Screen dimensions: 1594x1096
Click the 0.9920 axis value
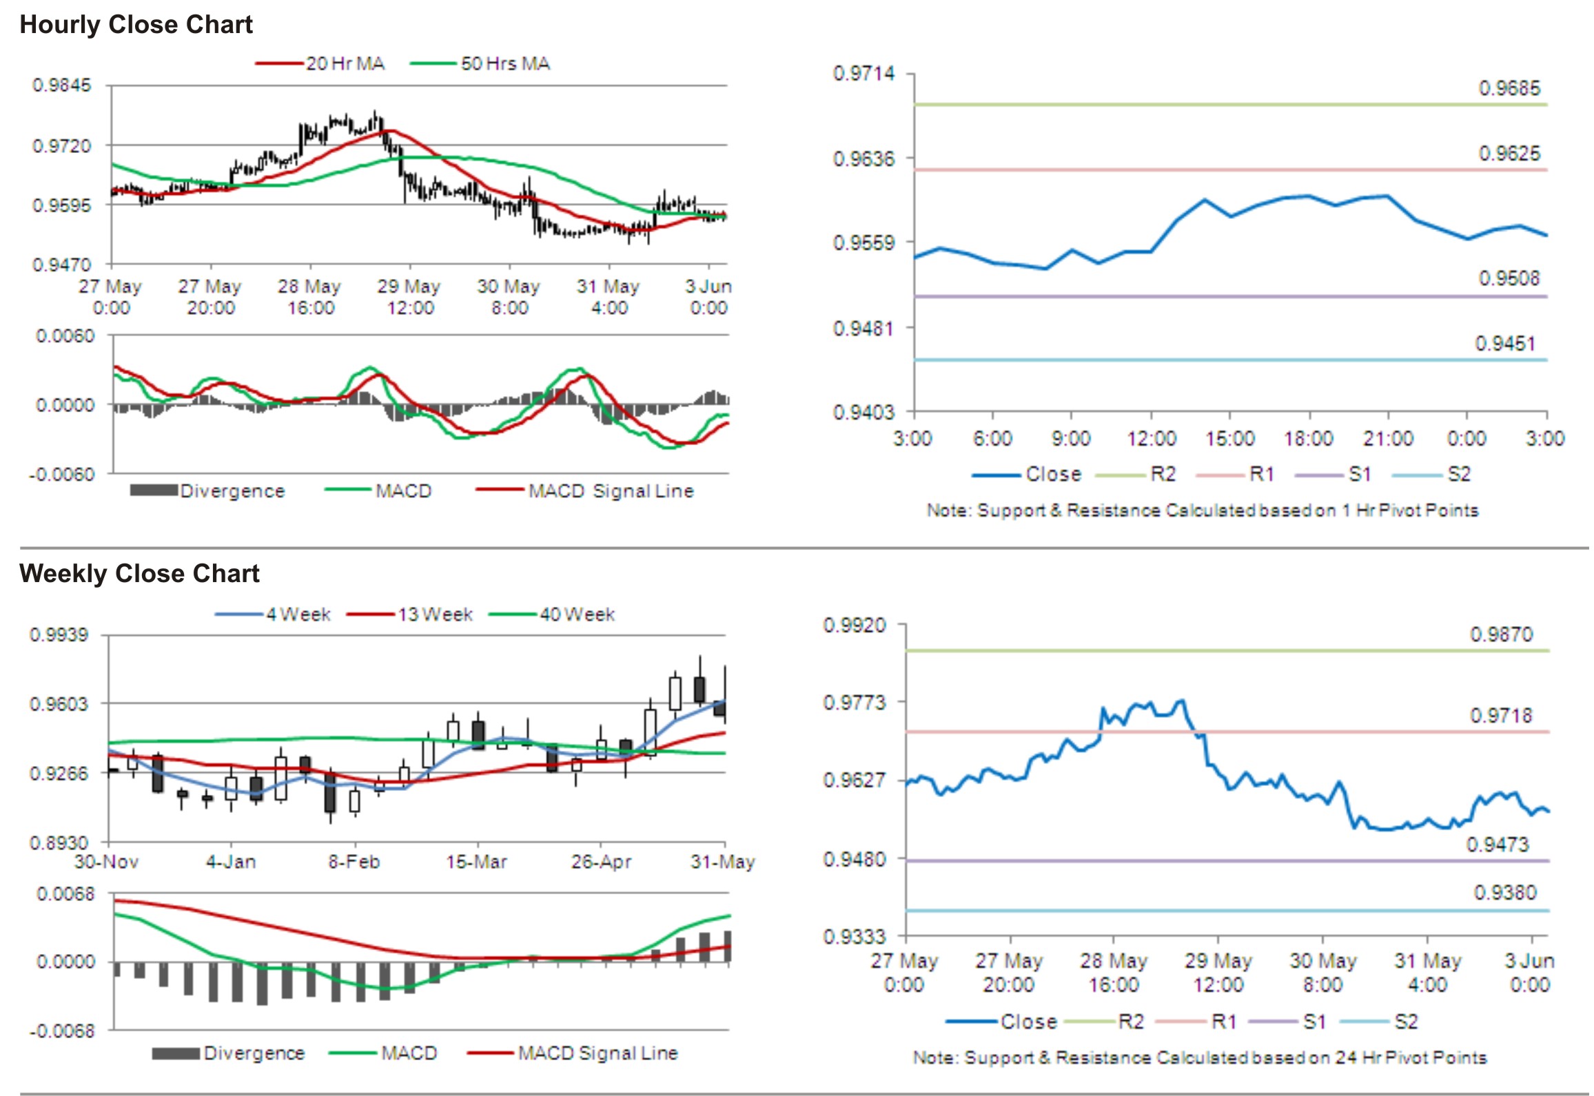click(x=854, y=625)
